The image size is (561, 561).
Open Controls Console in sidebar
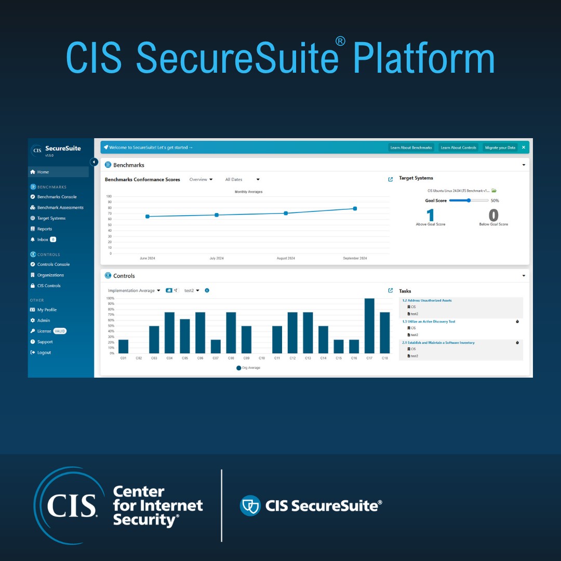50,264
